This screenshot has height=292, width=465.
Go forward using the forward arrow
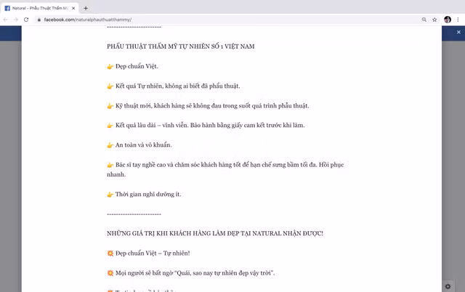pyautogui.click(x=16, y=20)
